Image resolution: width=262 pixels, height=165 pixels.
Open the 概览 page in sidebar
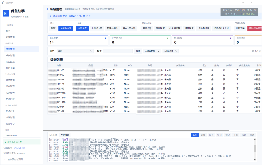pos(21,31)
